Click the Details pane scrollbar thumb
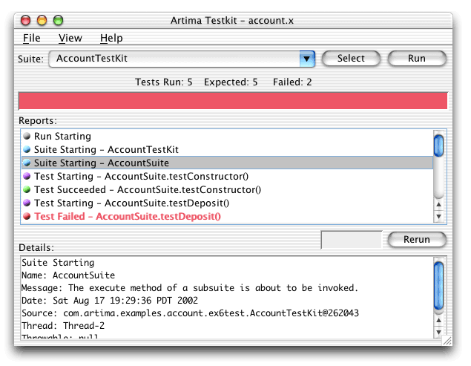The width and height of the screenshot is (471, 366). coord(439,285)
